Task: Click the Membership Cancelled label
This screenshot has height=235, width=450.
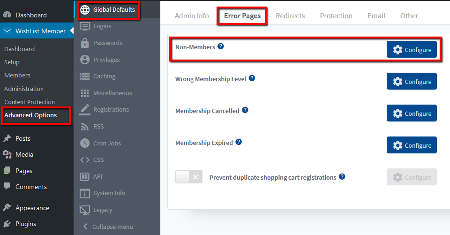Action: (207, 111)
